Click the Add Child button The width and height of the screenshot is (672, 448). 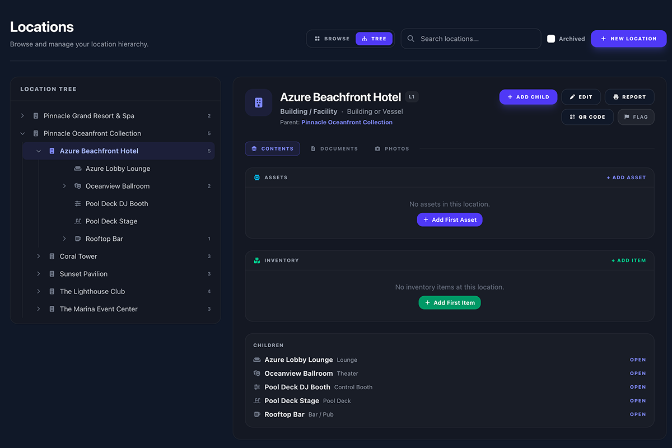point(528,97)
